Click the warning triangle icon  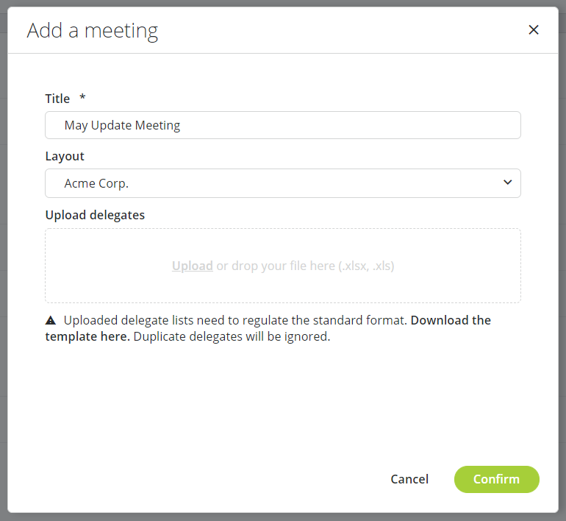point(51,320)
